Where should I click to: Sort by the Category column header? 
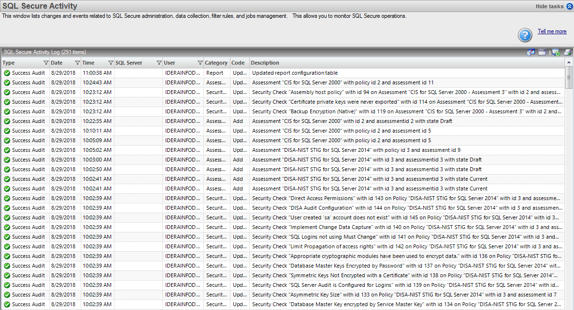(x=216, y=63)
